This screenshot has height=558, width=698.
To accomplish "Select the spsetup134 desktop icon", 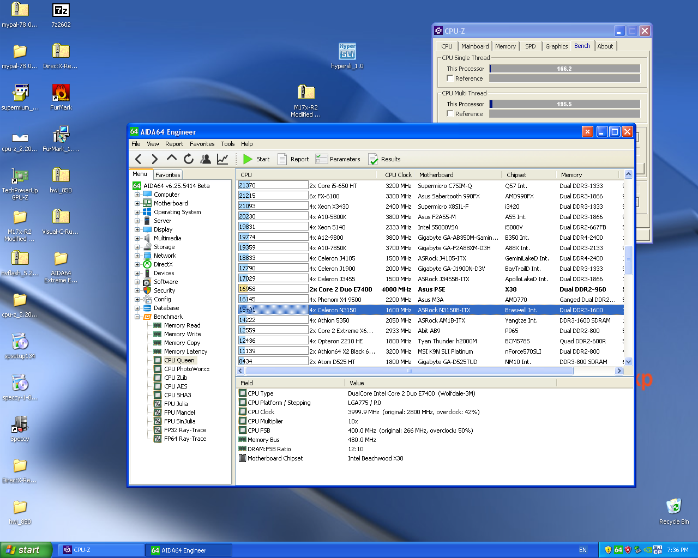I will pos(20,345).
